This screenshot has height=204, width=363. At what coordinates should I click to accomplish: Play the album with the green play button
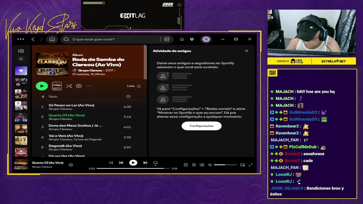pos(42,86)
